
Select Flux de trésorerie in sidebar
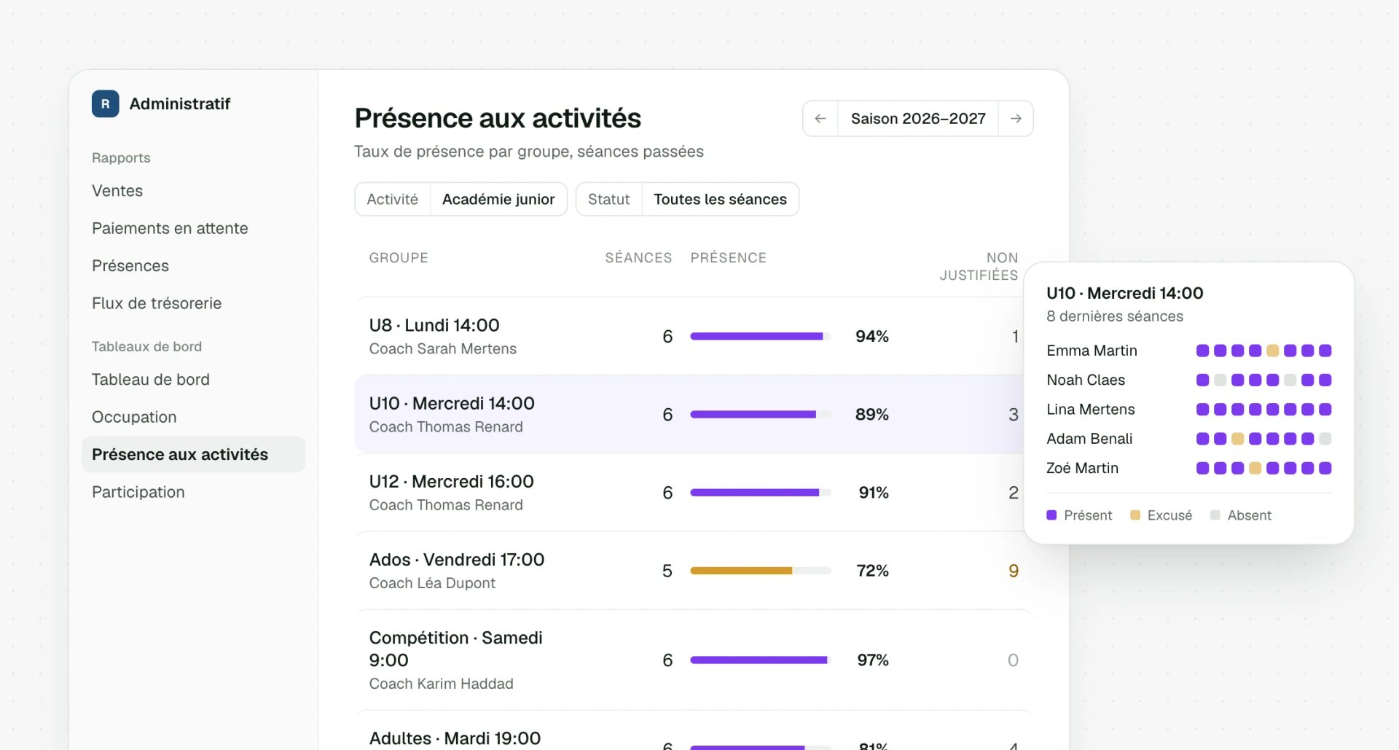pyautogui.click(x=157, y=303)
